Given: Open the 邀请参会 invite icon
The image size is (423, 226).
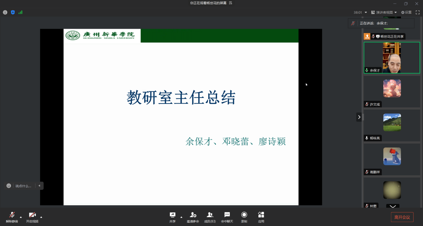Looking at the screenshot, I should (193, 216).
